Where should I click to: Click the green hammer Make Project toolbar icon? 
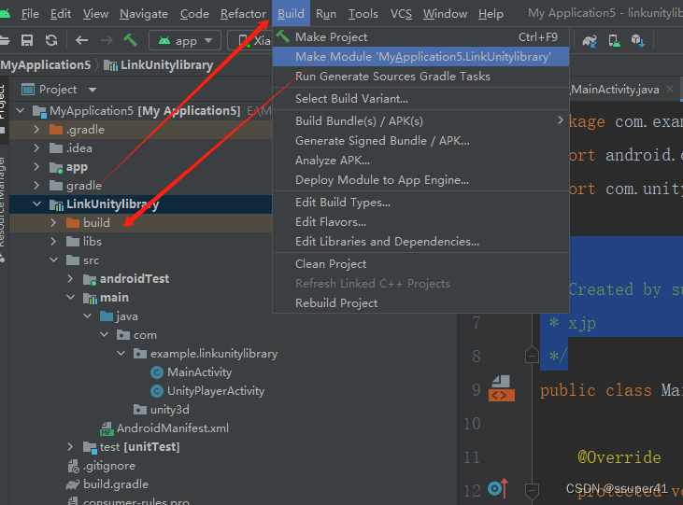130,40
